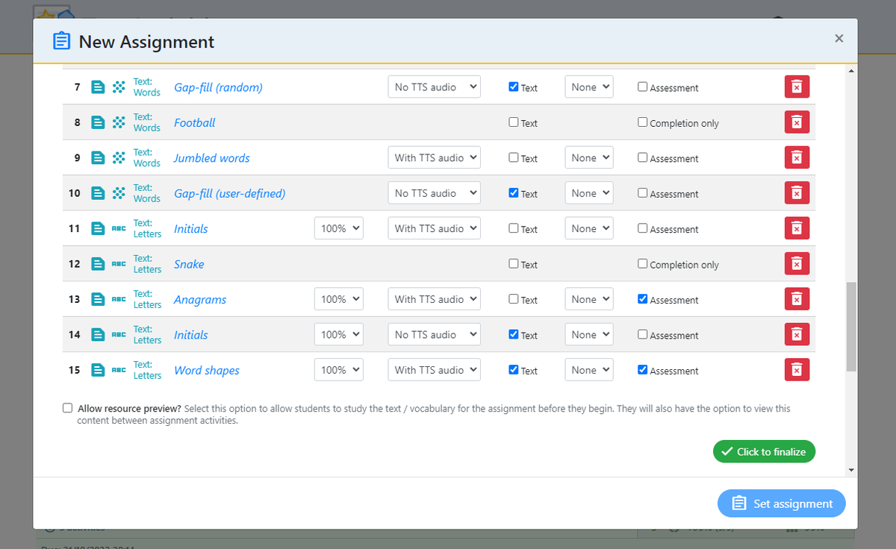Screen dimensions: 896x549
Task: Open 100% dropdown for Word shapes
Action: [339, 370]
